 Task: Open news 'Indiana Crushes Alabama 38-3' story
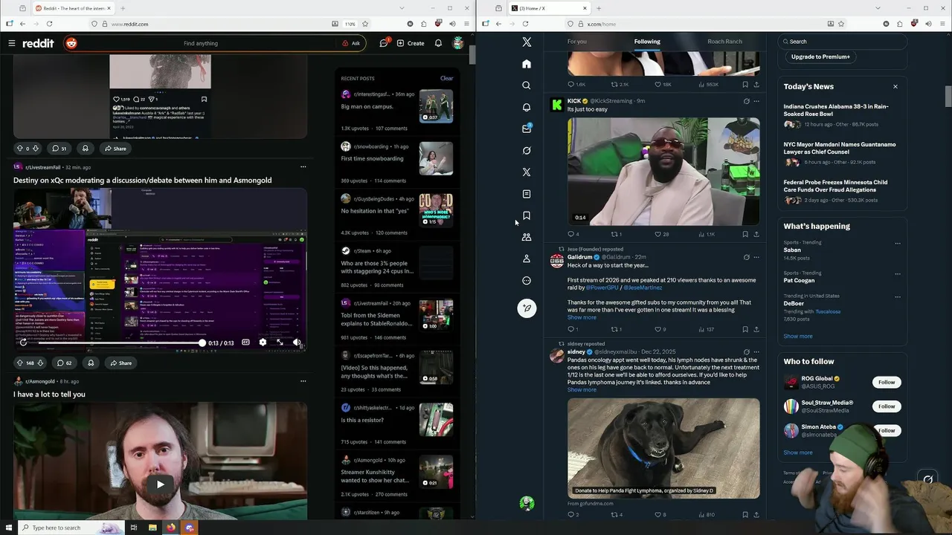(x=835, y=110)
